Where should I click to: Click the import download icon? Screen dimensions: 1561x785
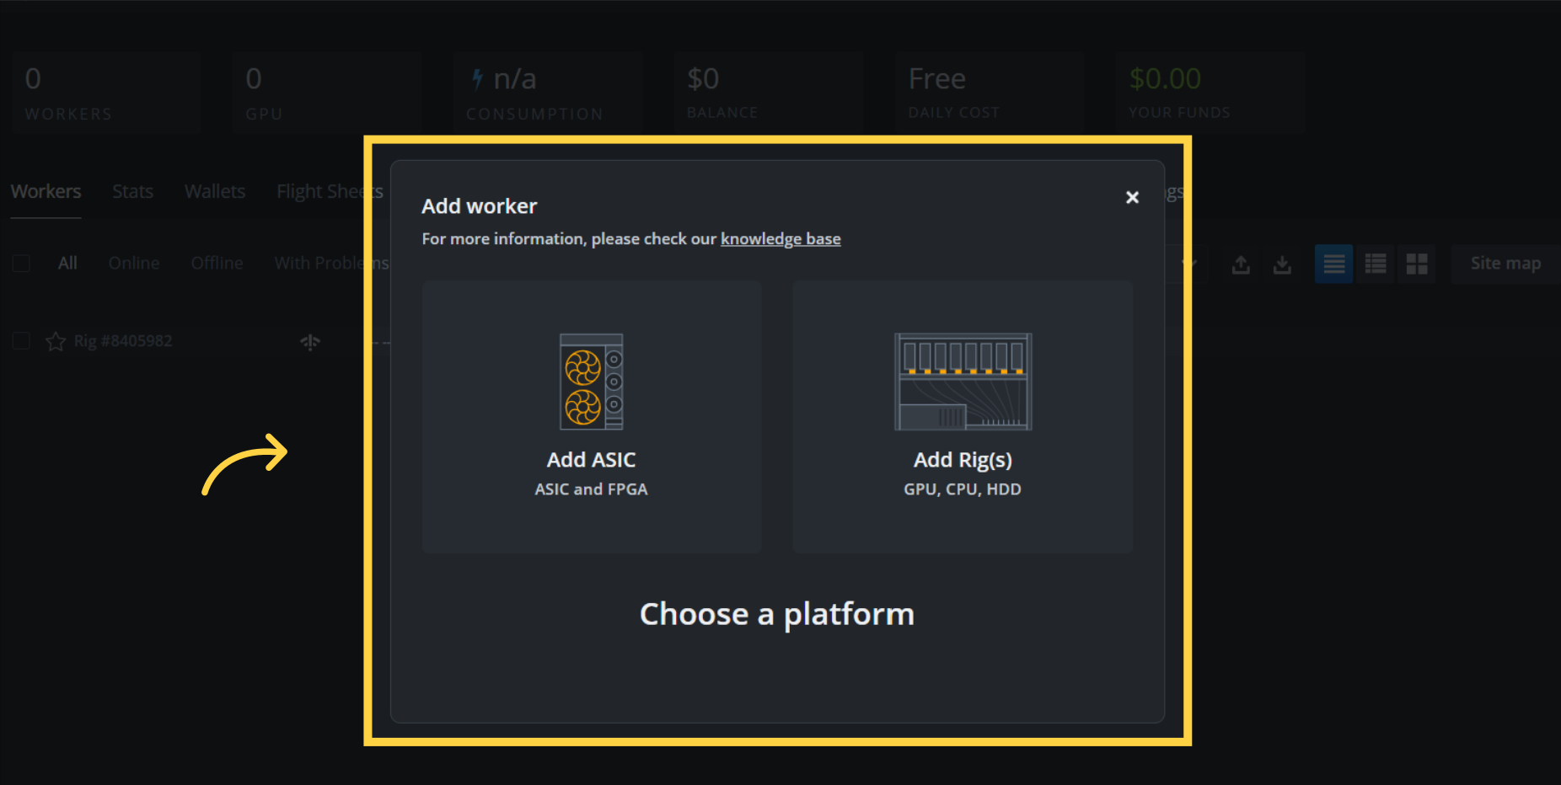click(1281, 264)
